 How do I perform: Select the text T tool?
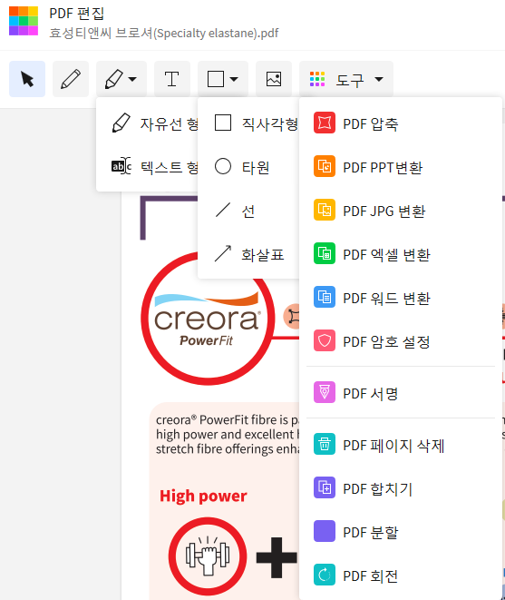coord(172,79)
